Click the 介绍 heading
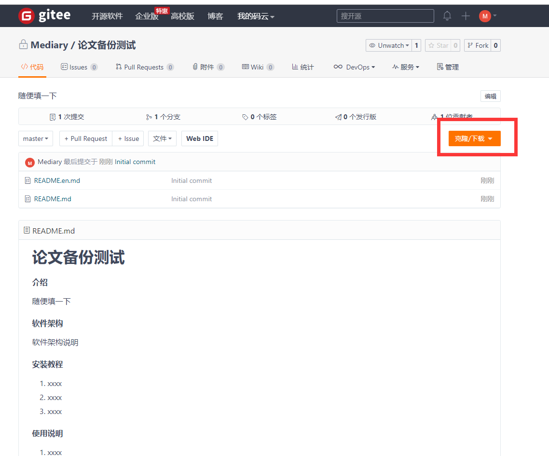Image resolution: width=549 pixels, height=456 pixels. [40, 282]
